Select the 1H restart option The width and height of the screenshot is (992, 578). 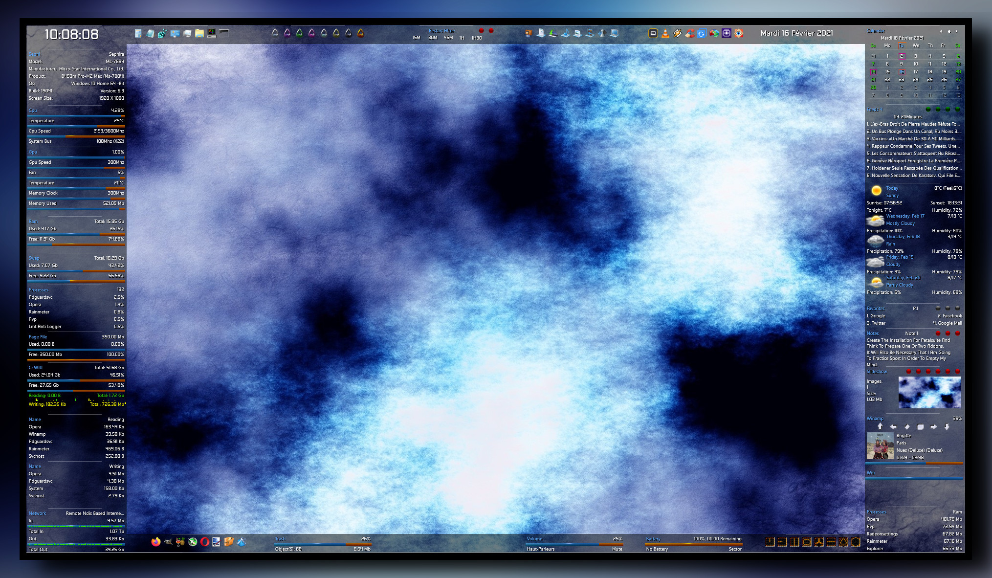(462, 38)
